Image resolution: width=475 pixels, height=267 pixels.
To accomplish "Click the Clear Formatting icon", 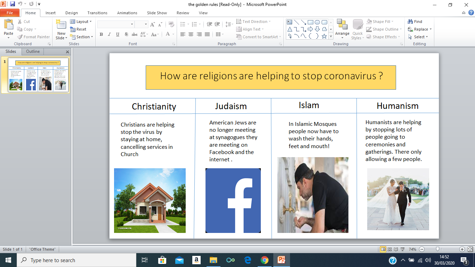I will (171, 24).
